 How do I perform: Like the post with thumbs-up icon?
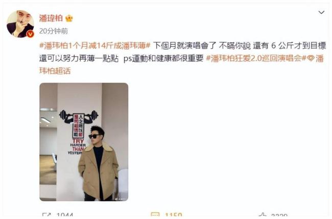pyautogui.click(x=263, y=215)
